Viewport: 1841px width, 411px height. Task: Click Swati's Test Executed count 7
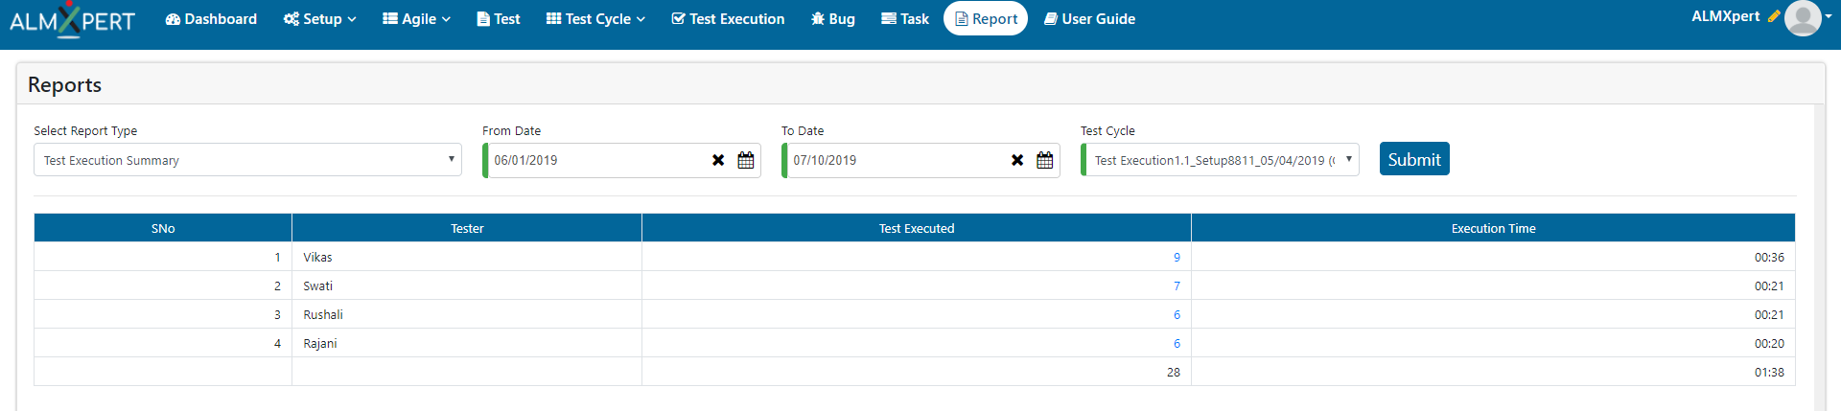pyautogui.click(x=1177, y=285)
